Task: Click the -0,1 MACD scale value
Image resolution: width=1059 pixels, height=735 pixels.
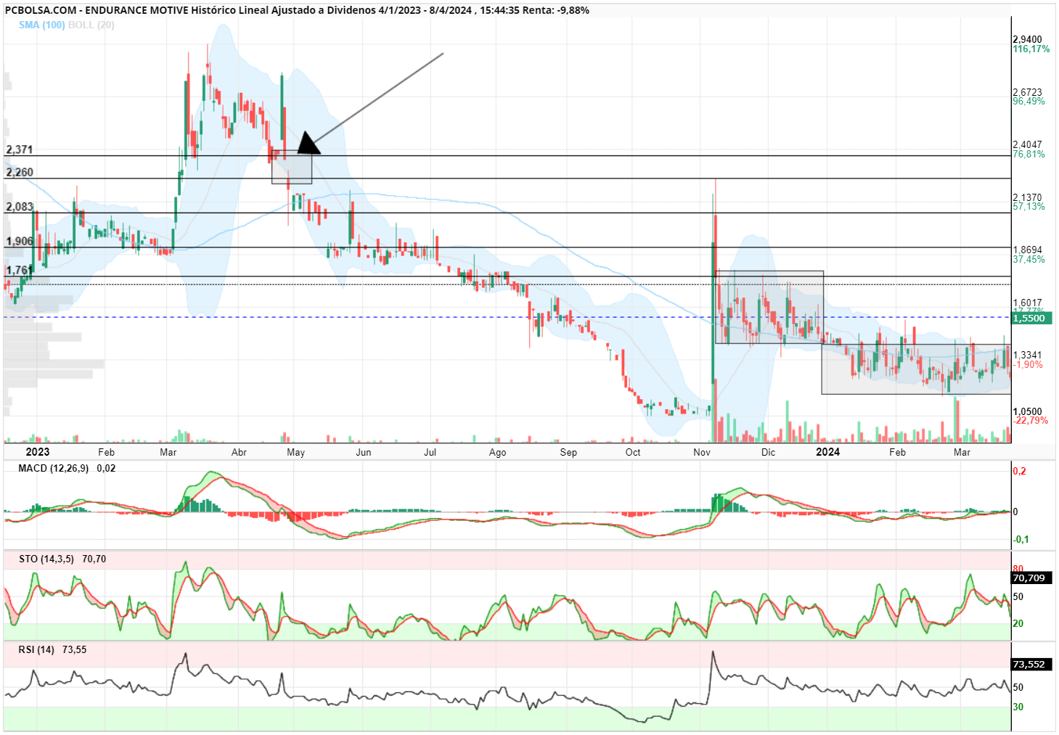Action: coord(1021,539)
